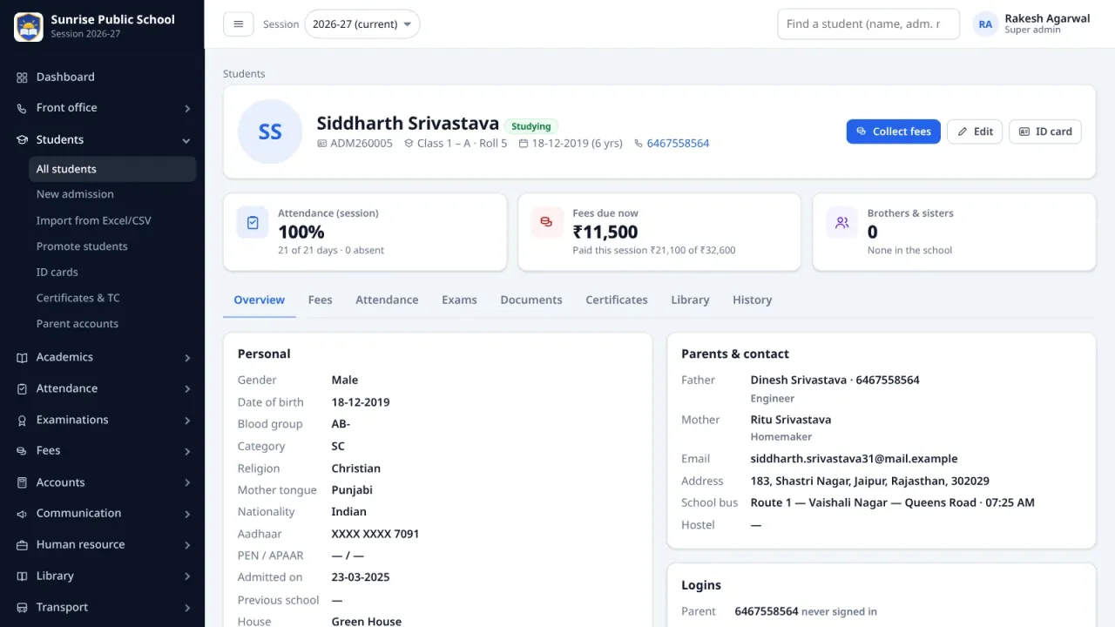
Task: Focus the Find a student search field
Action: [x=868, y=24]
